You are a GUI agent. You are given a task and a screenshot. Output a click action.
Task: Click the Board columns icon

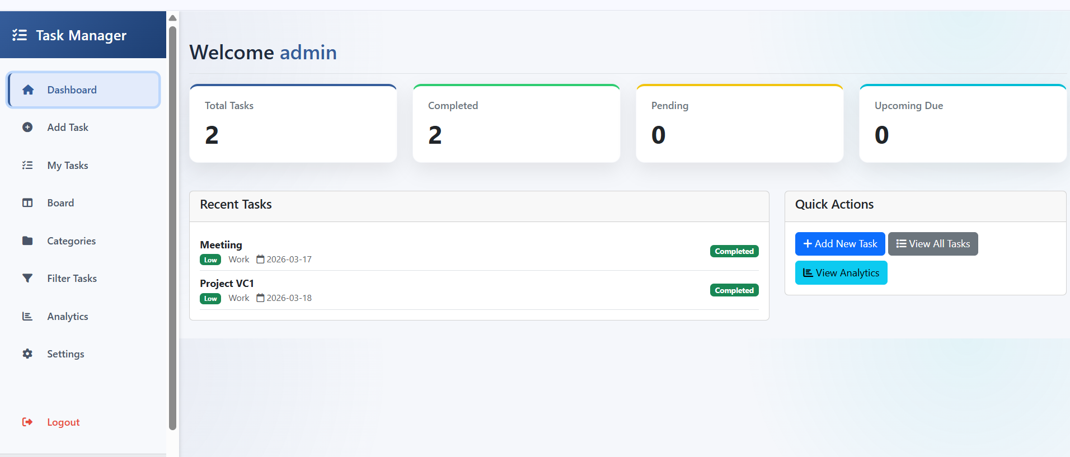(27, 203)
